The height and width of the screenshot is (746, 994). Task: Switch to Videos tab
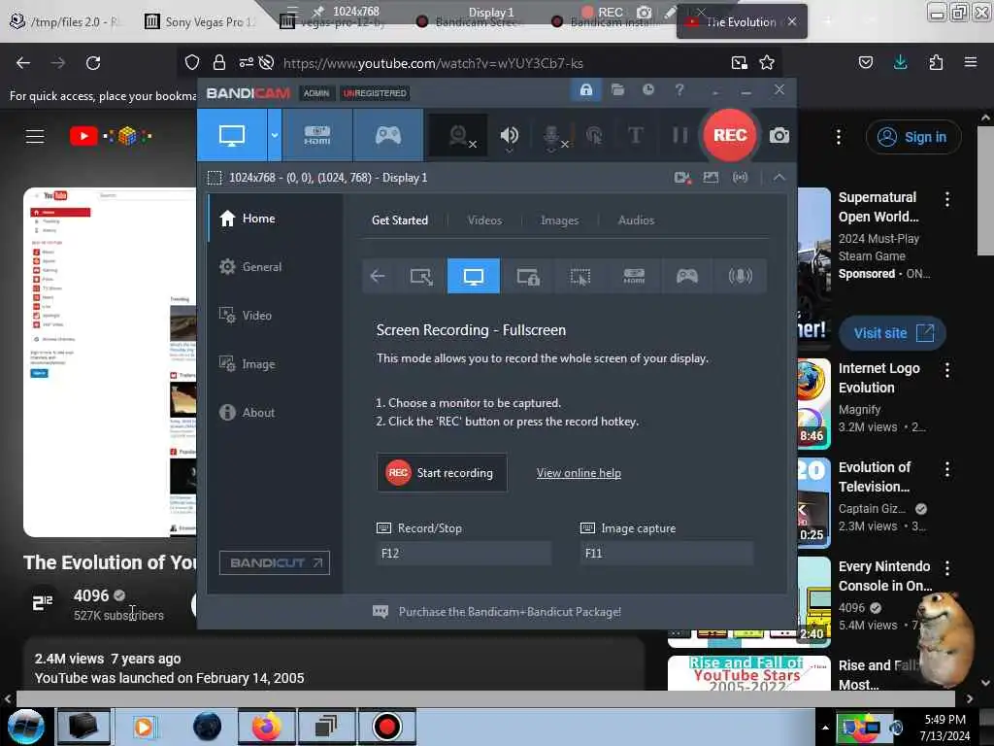(484, 220)
